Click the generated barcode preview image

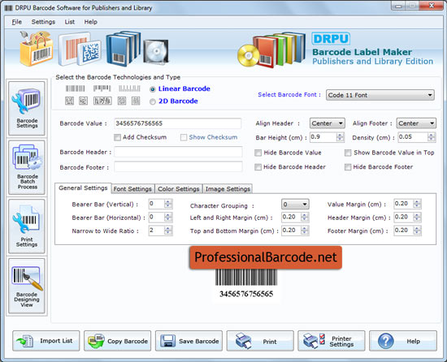(246, 283)
